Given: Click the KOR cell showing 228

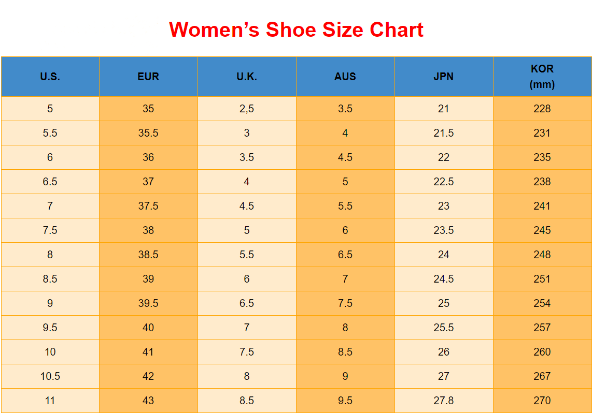Looking at the screenshot, I should click(x=542, y=109).
